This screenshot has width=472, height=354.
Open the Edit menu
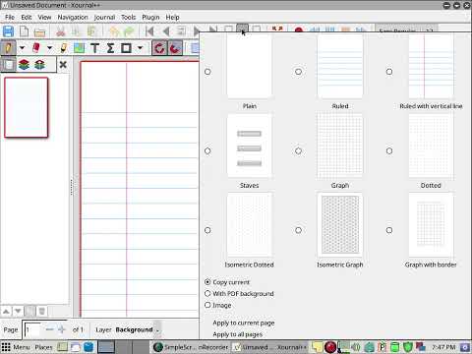coord(27,17)
